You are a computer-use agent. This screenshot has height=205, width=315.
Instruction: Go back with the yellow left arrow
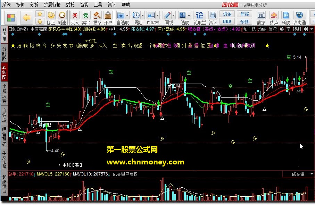26,18
